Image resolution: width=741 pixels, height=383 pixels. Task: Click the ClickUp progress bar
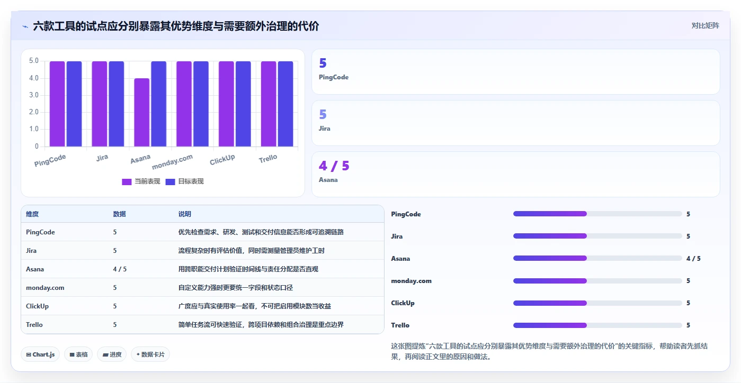tap(597, 303)
